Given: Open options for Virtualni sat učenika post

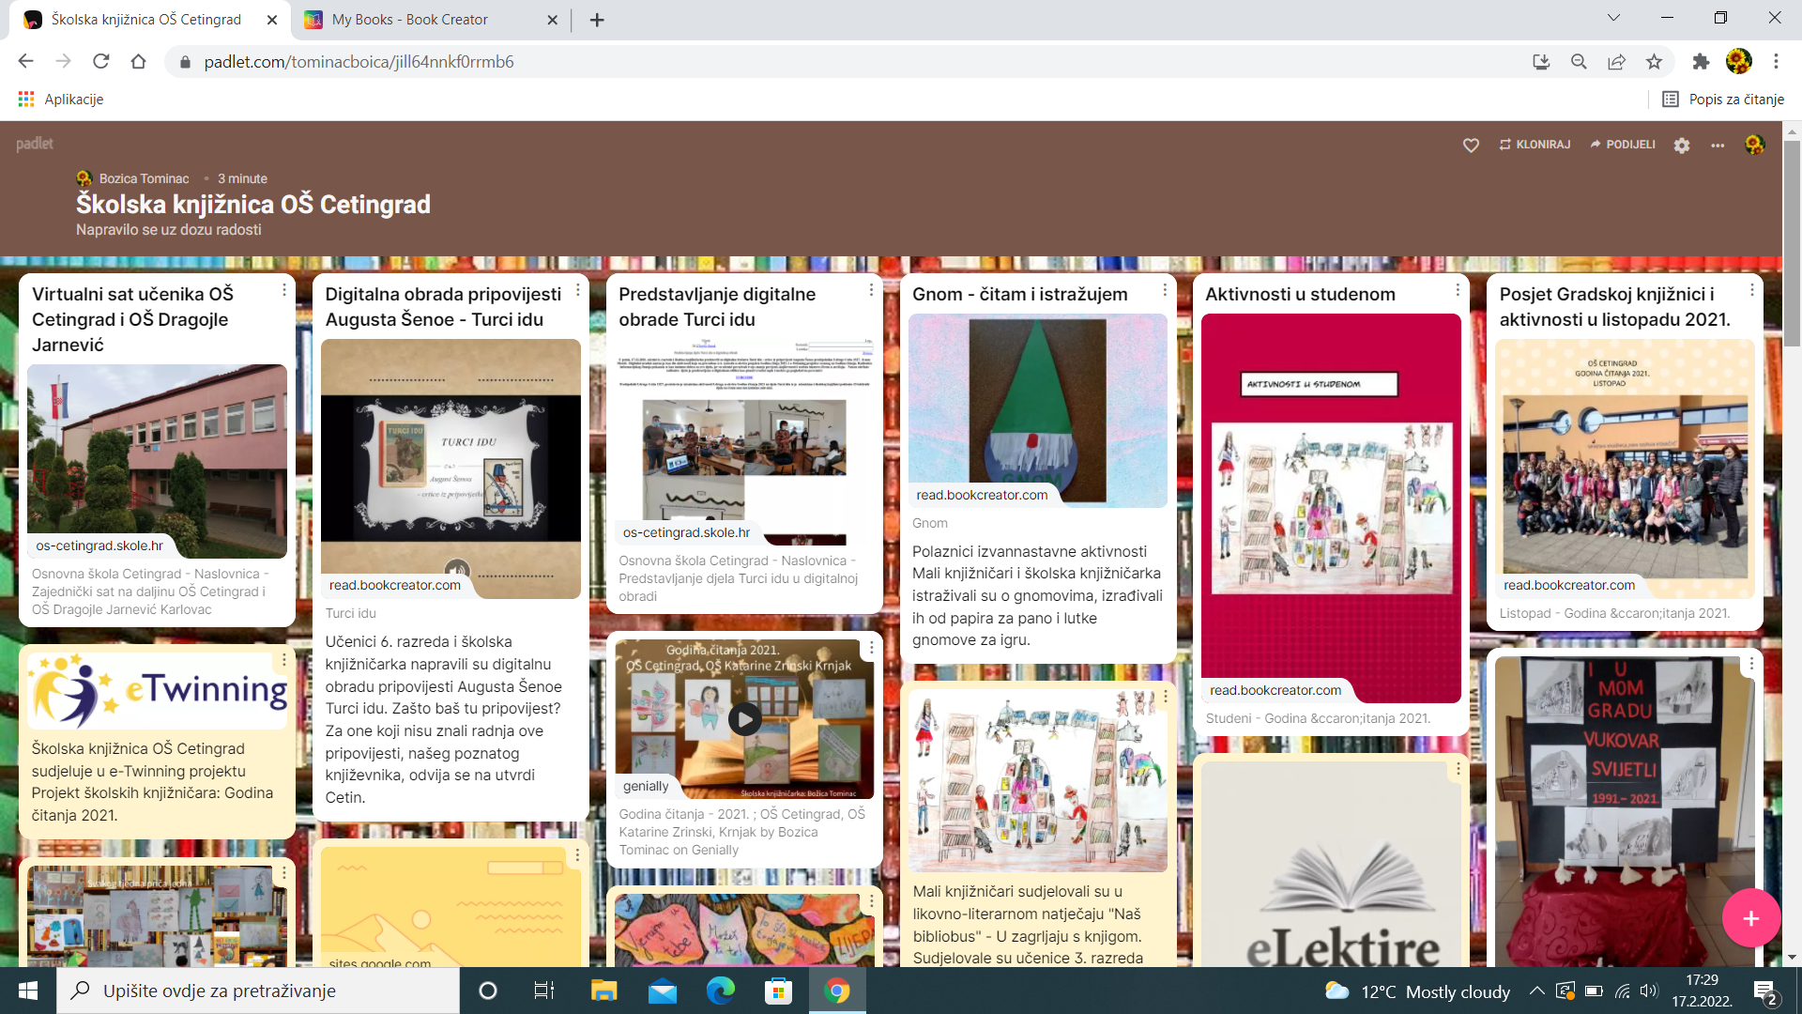Looking at the screenshot, I should pyautogui.click(x=284, y=290).
